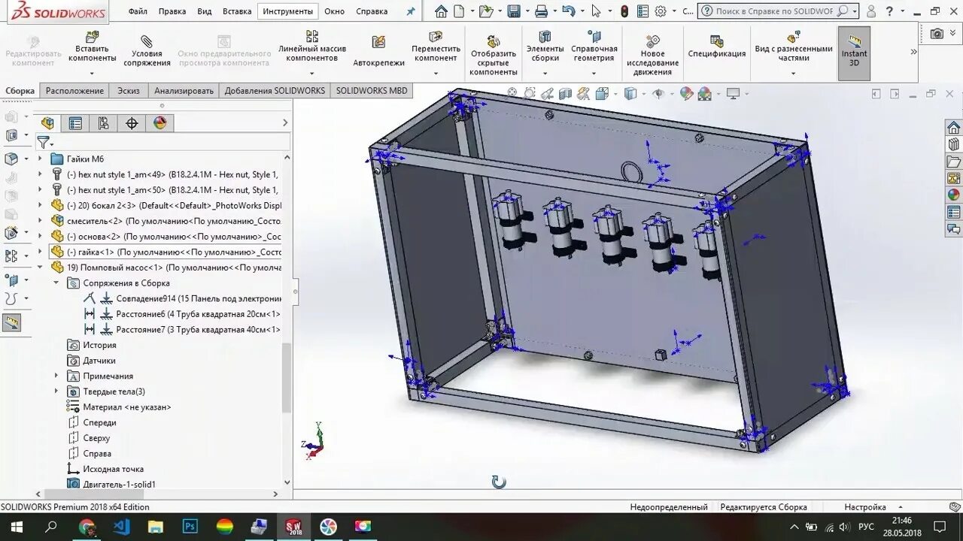Switch to the Анализировать tab
Viewport: 963px width, 541px height.
(x=184, y=90)
